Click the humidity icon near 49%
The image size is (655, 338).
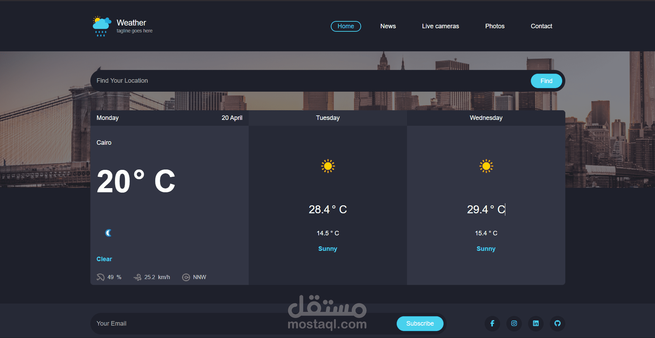point(100,277)
